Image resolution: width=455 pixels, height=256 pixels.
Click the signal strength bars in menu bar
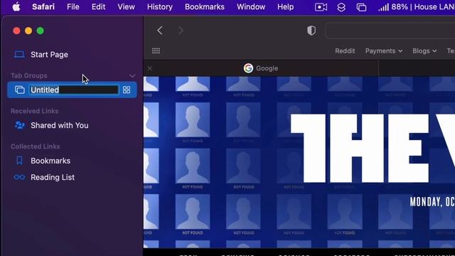(383, 7)
